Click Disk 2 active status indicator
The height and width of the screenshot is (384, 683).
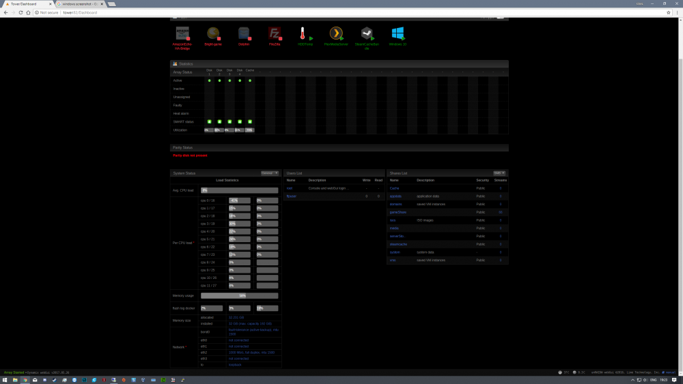219,80
